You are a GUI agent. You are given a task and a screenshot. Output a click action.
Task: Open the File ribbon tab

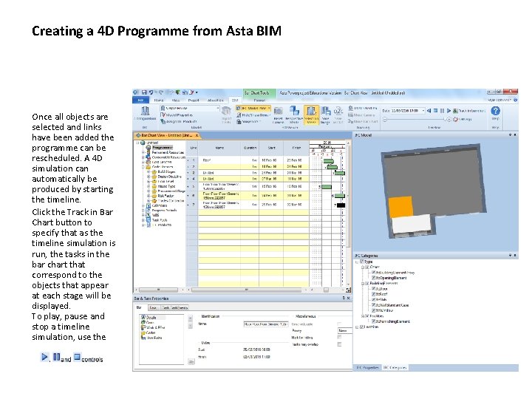(x=140, y=100)
